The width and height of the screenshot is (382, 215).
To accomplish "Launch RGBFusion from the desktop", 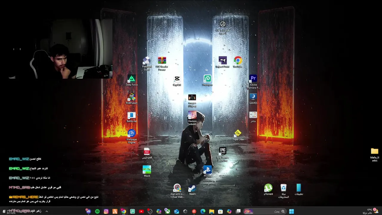I will coord(132,99).
